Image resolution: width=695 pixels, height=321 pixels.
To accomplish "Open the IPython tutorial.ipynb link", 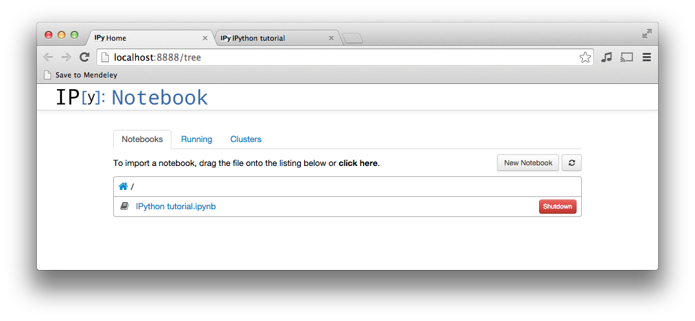I will click(176, 207).
